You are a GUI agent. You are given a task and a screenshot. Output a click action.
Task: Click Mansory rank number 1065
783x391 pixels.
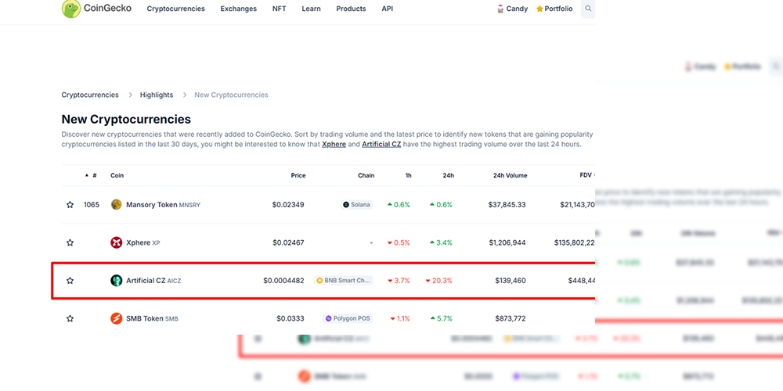pos(92,205)
